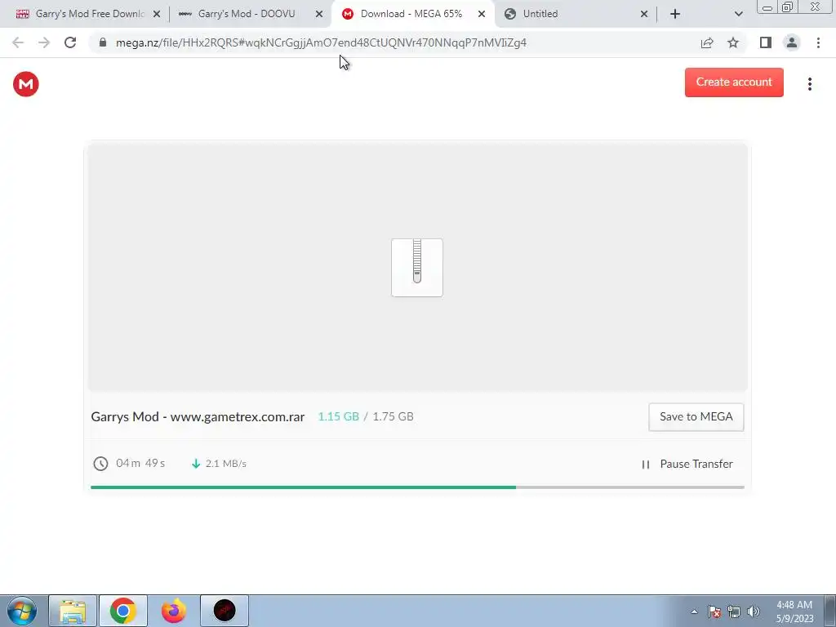Open the Action Center flag icon

click(x=714, y=611)
